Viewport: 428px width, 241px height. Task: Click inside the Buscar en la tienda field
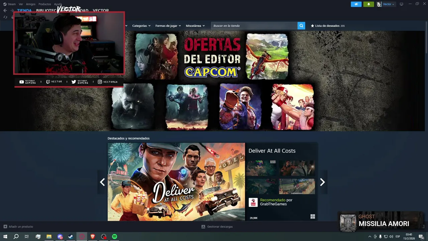254,26
